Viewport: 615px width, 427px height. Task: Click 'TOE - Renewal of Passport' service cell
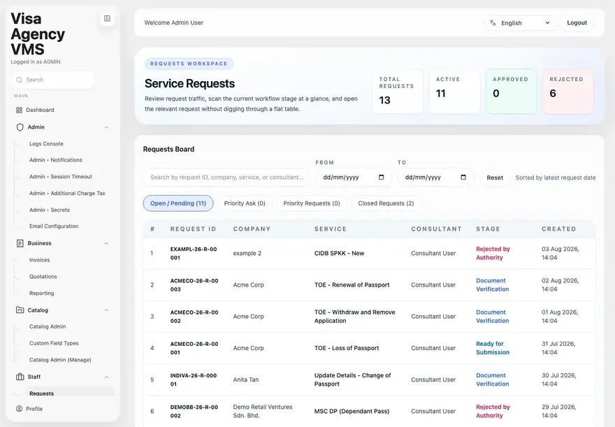pos(352,285)
